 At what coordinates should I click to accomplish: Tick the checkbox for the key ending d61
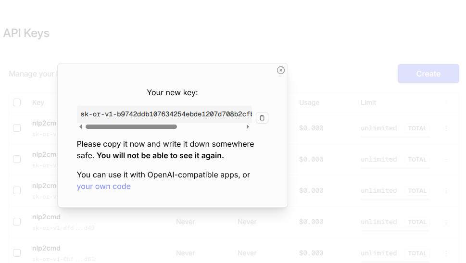[17, 253]
